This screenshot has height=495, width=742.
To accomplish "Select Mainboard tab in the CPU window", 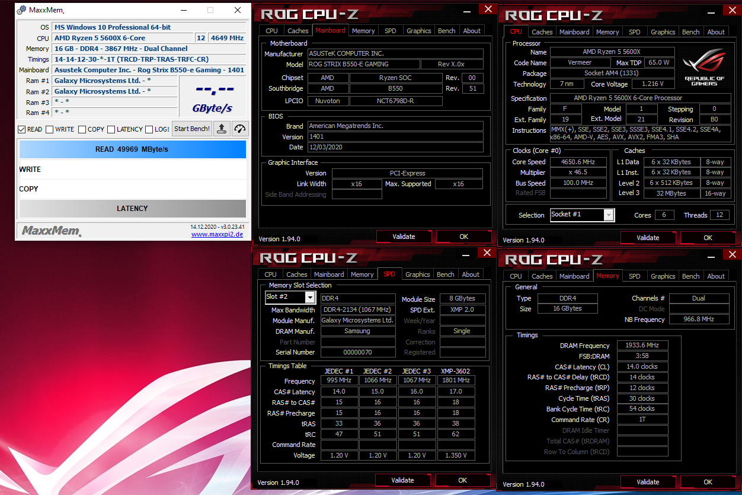I will [x=574, y=32].
